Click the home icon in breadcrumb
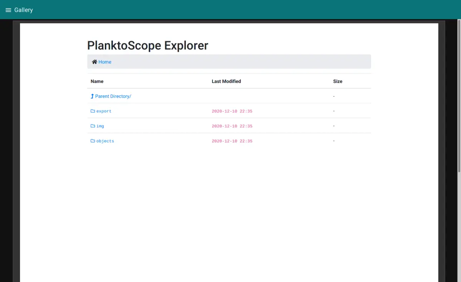461x282 pixels. point(94,62)
